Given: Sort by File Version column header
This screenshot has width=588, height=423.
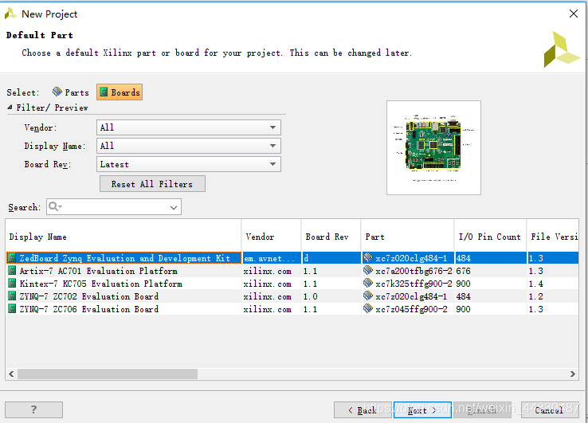Looking at the screenshot, I should click(553, 237).
